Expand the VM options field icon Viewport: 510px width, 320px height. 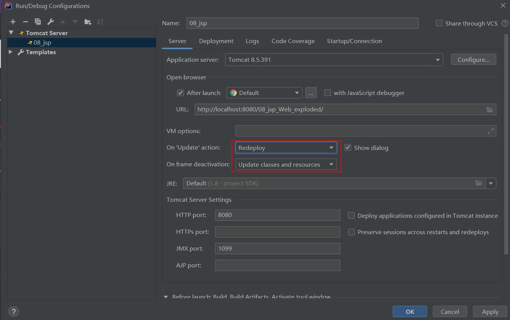point(491,131)
